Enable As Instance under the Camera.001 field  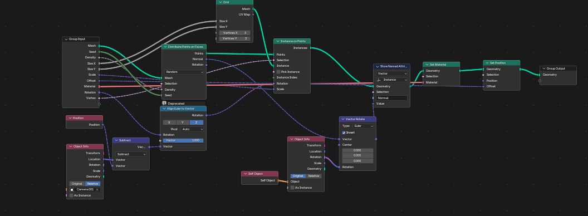[71, 195]
